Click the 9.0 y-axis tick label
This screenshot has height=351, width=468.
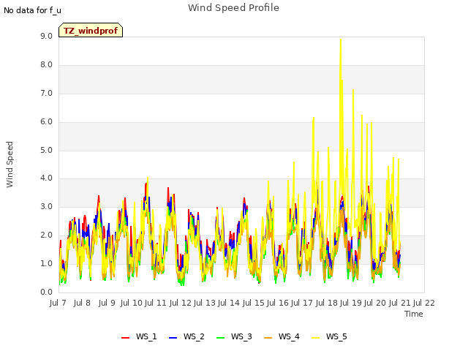coord(46,36)
